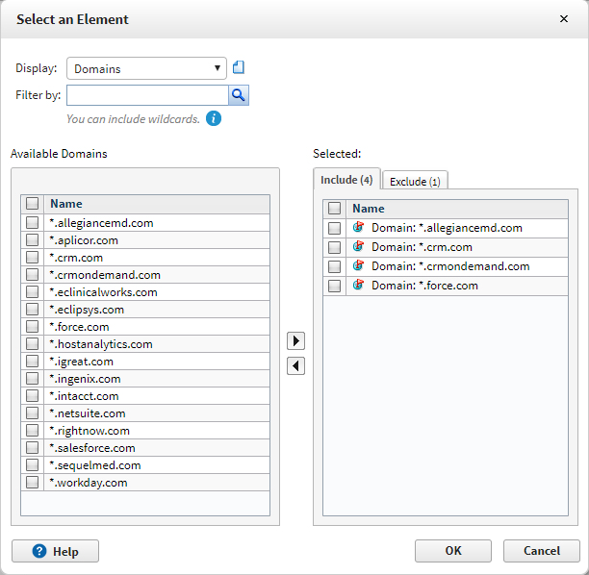Tick the *.salesforce.com checkbox
589x575 pixels.
tap(33, 447)
